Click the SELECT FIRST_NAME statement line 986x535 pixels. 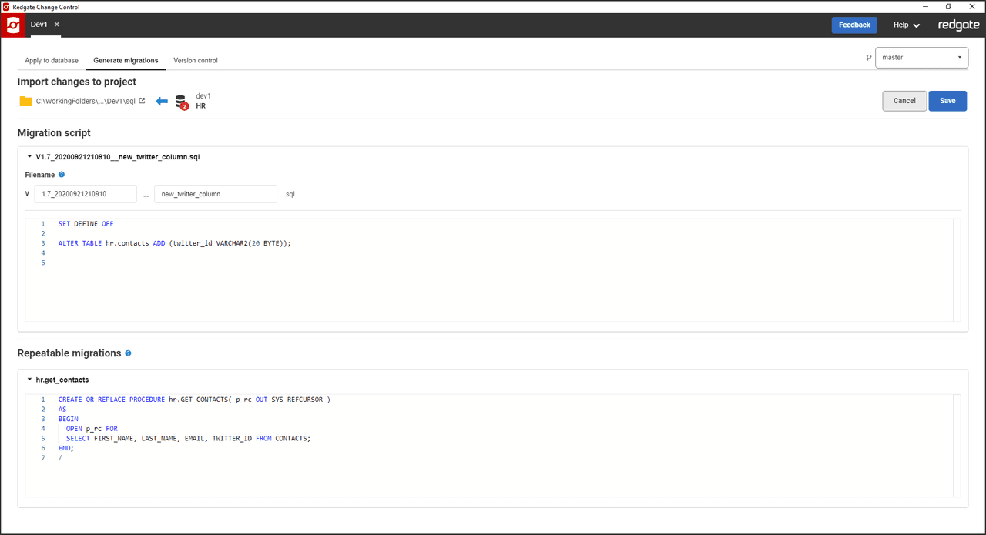pos(188,438)
